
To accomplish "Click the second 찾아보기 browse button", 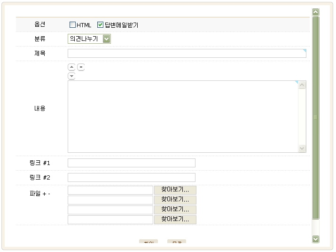I will pyautogui.click(x=175, y=200).
